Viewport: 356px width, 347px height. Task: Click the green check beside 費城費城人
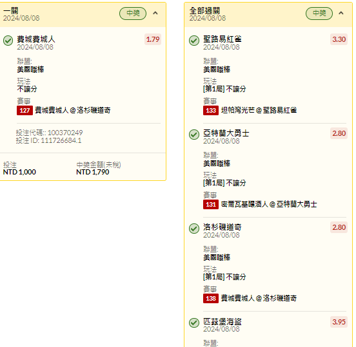8,41
